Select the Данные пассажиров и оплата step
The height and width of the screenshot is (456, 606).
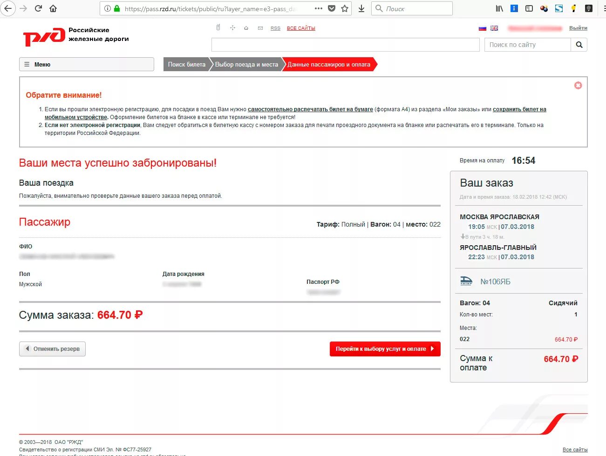tap(329, 65)
